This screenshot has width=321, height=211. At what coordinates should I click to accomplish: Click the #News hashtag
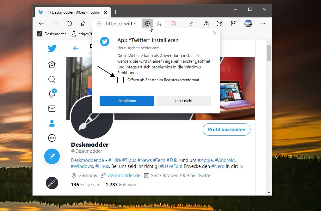pos(145,160)
